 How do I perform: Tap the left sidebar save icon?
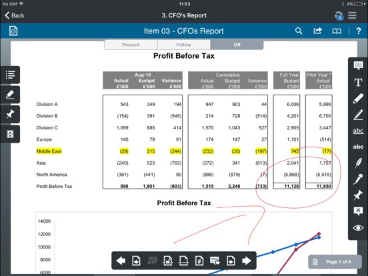(x=10, y=134)
